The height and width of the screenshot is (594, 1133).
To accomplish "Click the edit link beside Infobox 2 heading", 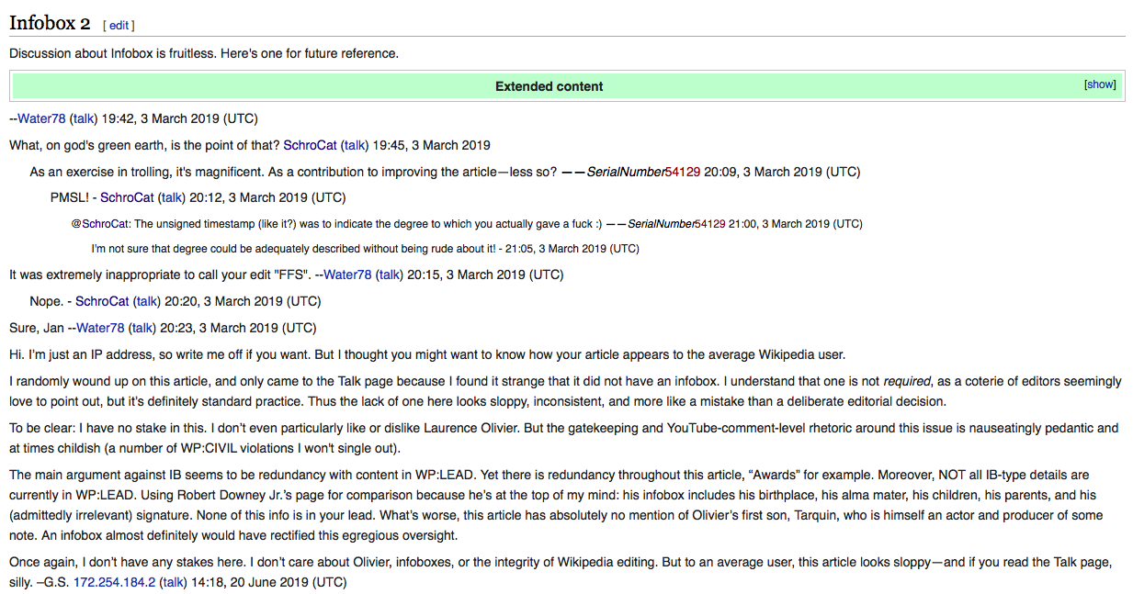I will point(119,26).
